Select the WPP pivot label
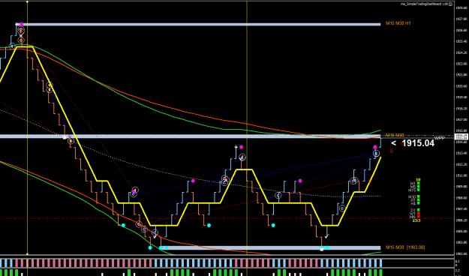The width and height of the screenshot is (469, 276). click(x=440, y=139)
